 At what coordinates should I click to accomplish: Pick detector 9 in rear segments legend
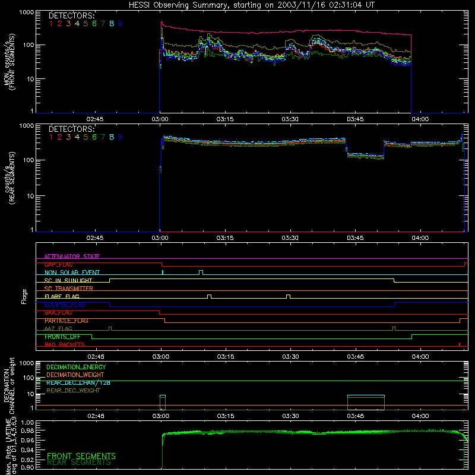(x=121, y=137)
